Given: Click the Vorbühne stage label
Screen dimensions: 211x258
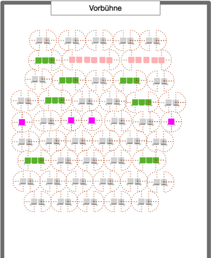Looking at the screenshot, I should 105,8.
